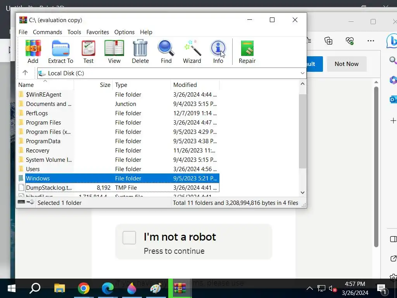The image size is (397, 298).
Task: Click Not Now button in Edge window
Action: pyautogui.click(x=347, y=64)
